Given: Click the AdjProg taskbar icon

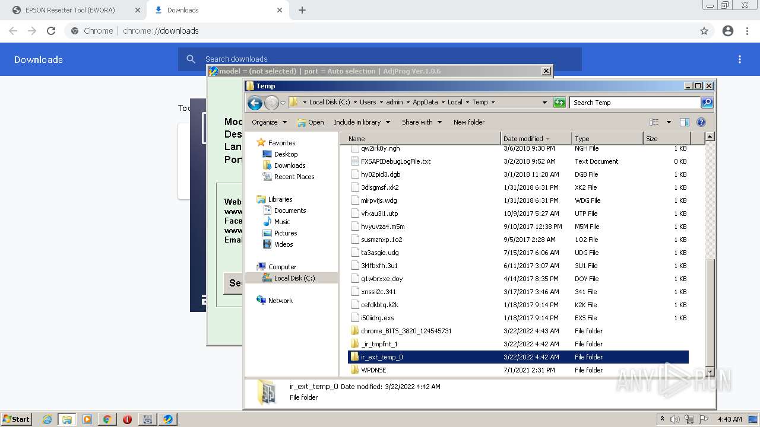Looking at the screenshot, I should pos(168,419).
